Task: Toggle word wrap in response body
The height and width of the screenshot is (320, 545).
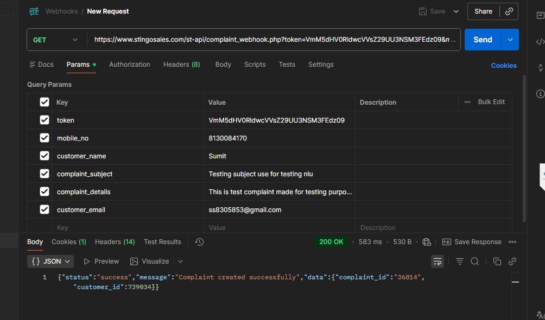Action: pos(437,261)
